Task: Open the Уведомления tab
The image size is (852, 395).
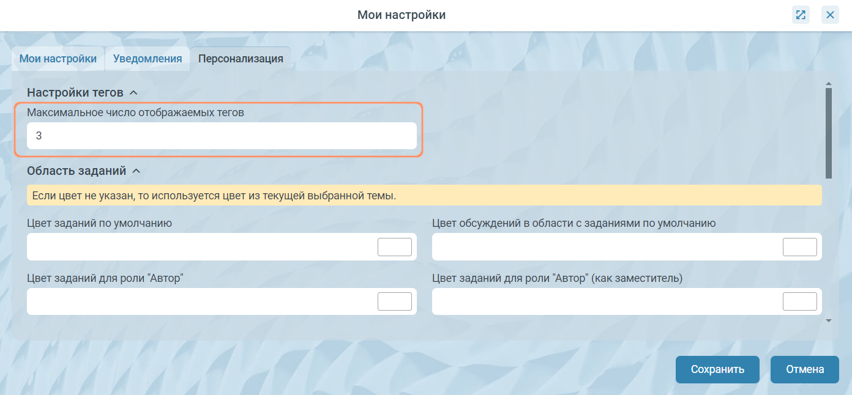Action: tap(148, 59)
